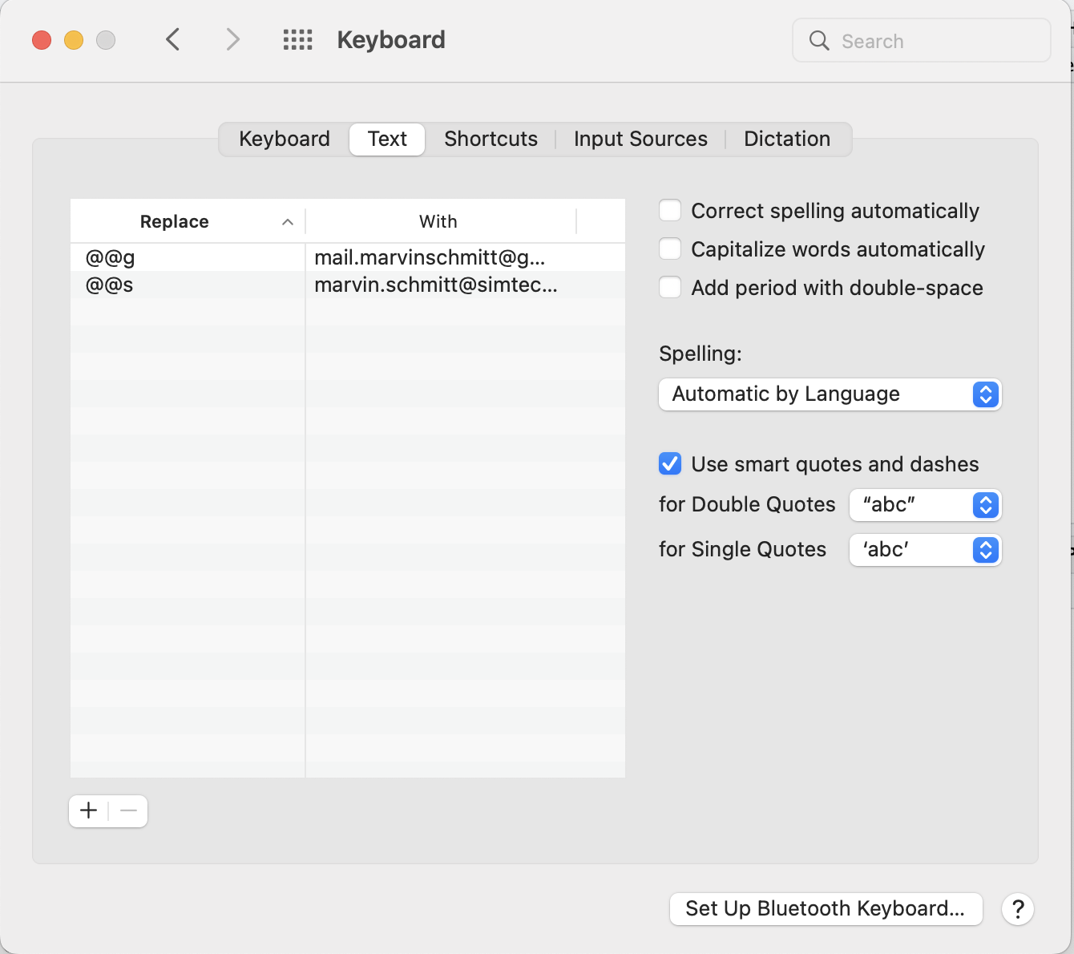Click the Search field
Screen dimensions: 1074x954
click(922, 40)
